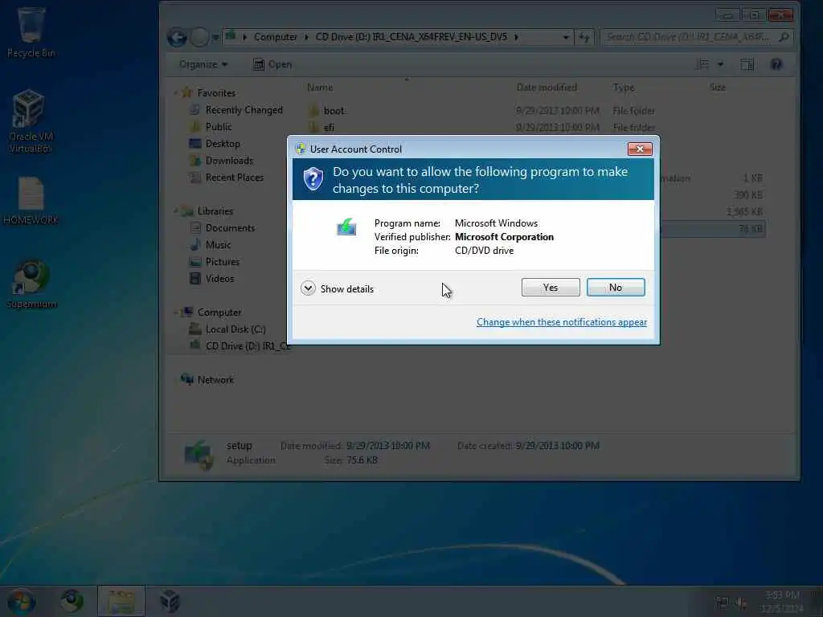Open HOMEWORK file on desktop
Viewport: 823px width, 617px height.
click(31, 202)
